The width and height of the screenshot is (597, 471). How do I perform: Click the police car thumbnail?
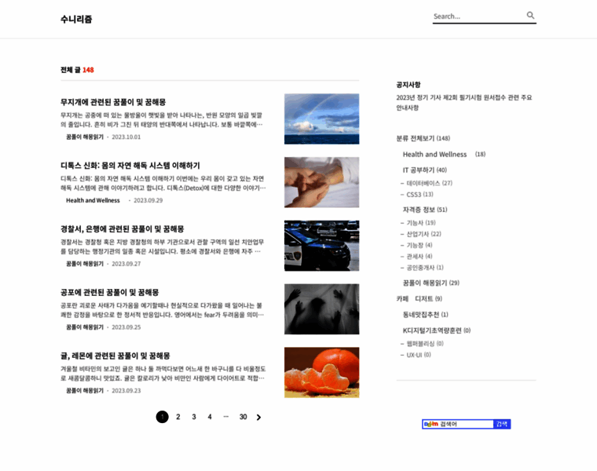point(322,246)
